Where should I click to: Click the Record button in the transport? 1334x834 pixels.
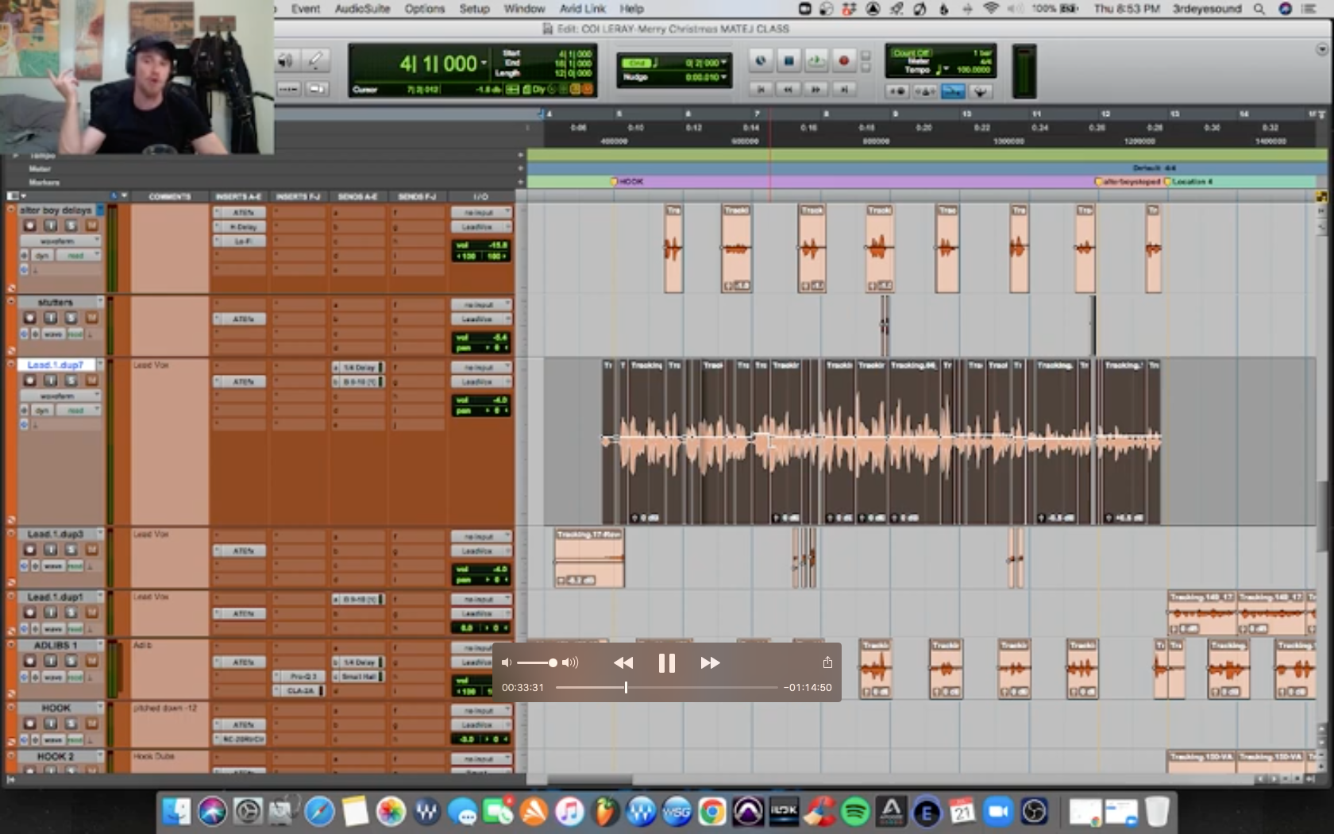843,61
